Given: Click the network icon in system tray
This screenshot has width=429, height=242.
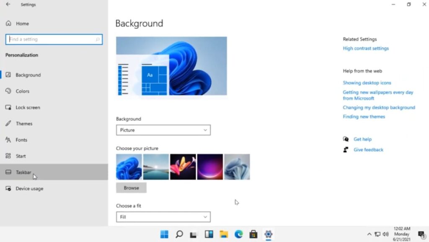Looking at the screenshot, I should [x=377, y=234].
